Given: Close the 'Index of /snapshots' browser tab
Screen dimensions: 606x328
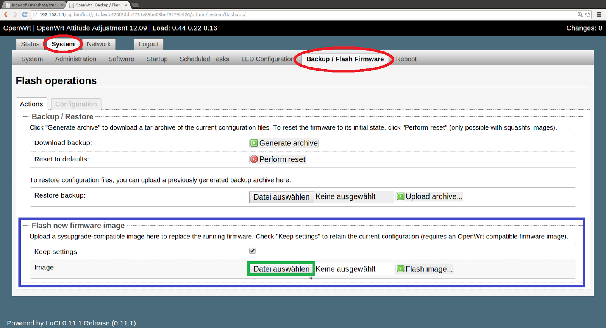Looking at the screenshot, I should pyautogui.click(x=62, y=5).
